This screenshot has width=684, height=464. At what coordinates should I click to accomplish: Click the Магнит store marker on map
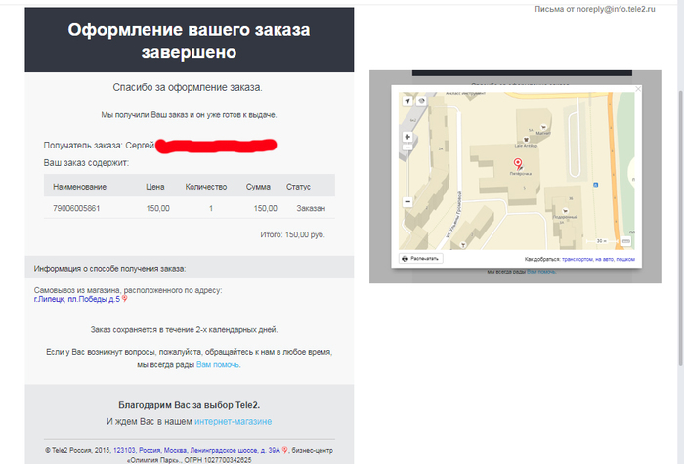544,127
